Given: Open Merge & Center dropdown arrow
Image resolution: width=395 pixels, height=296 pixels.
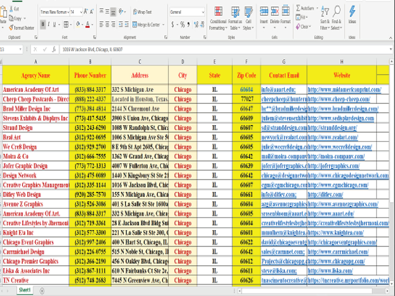Looking at the screenshot, I should tap(163, 24).
